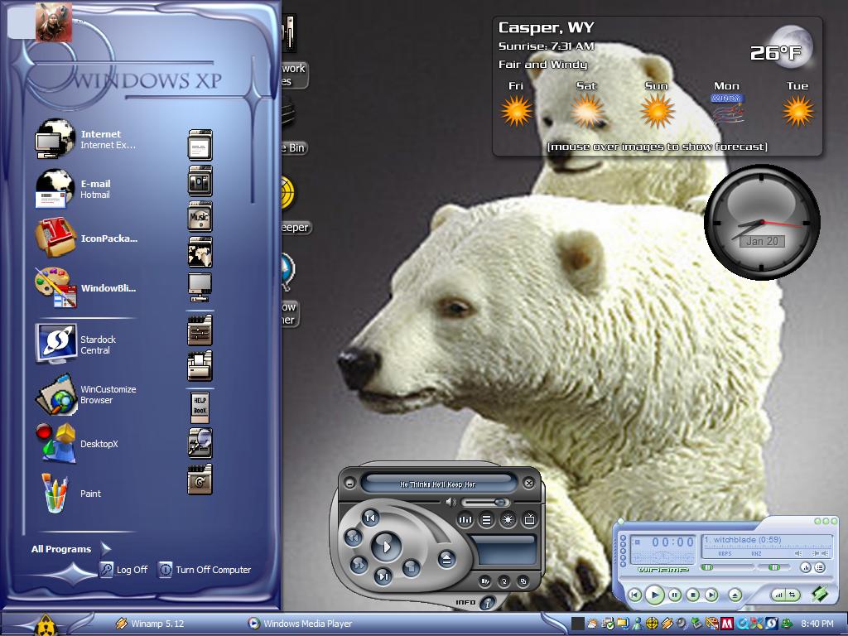The image size is (848, 636).
Task: Open the world map icon in Start menu
Action: (x=200, y=252)
